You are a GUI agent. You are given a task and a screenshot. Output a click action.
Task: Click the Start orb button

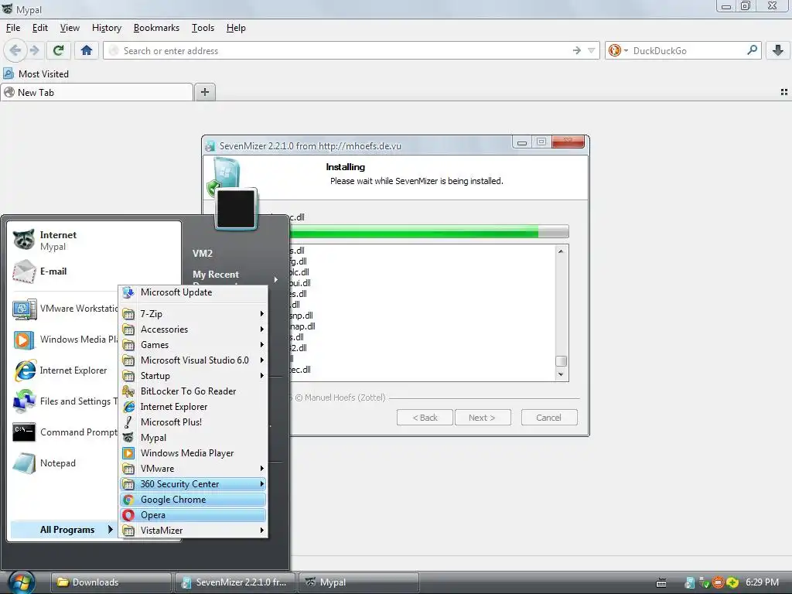coord(21,582)
